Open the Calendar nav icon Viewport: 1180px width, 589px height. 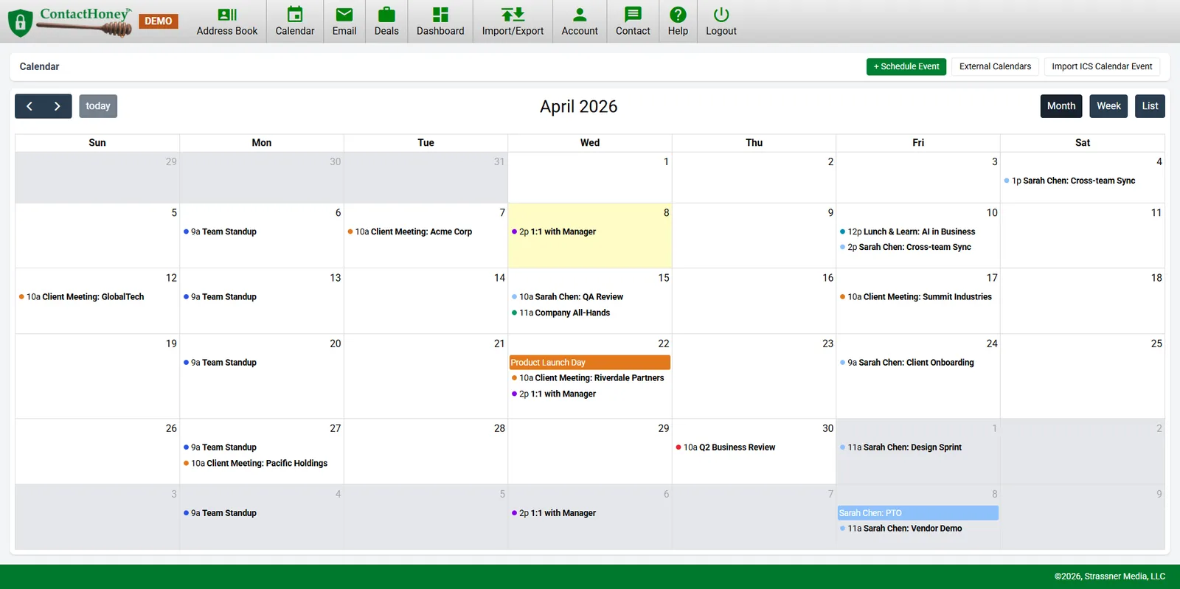(x=295, y=15)
